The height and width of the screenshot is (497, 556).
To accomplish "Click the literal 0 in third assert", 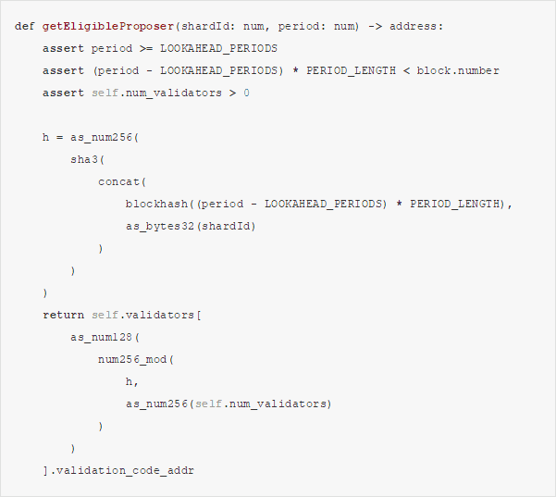I will click(x=247, y=93).
